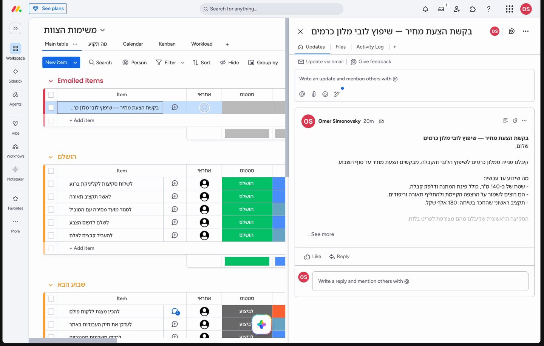Open the notifications bell

pos(425,9)
